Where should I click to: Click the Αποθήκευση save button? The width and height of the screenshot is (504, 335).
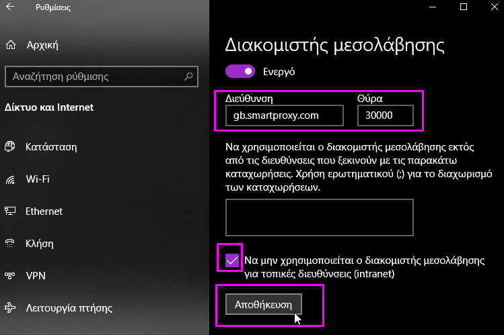coord(264,304)
